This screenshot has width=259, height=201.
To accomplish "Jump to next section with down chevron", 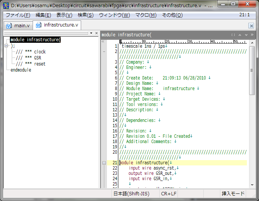I will click(x=246, y=35).
